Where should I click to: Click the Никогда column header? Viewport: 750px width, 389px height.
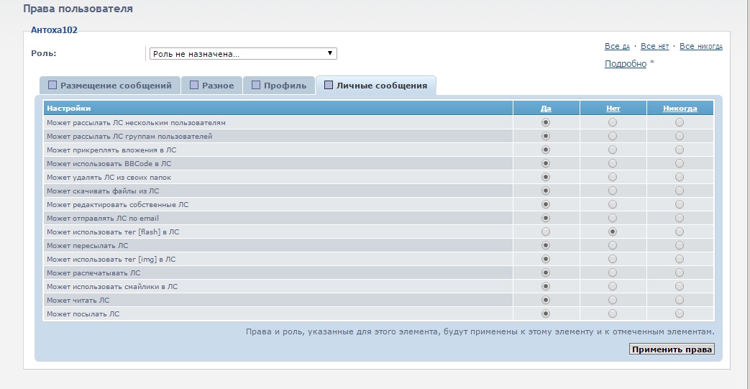pyautogui.click(x=680, y=109)
